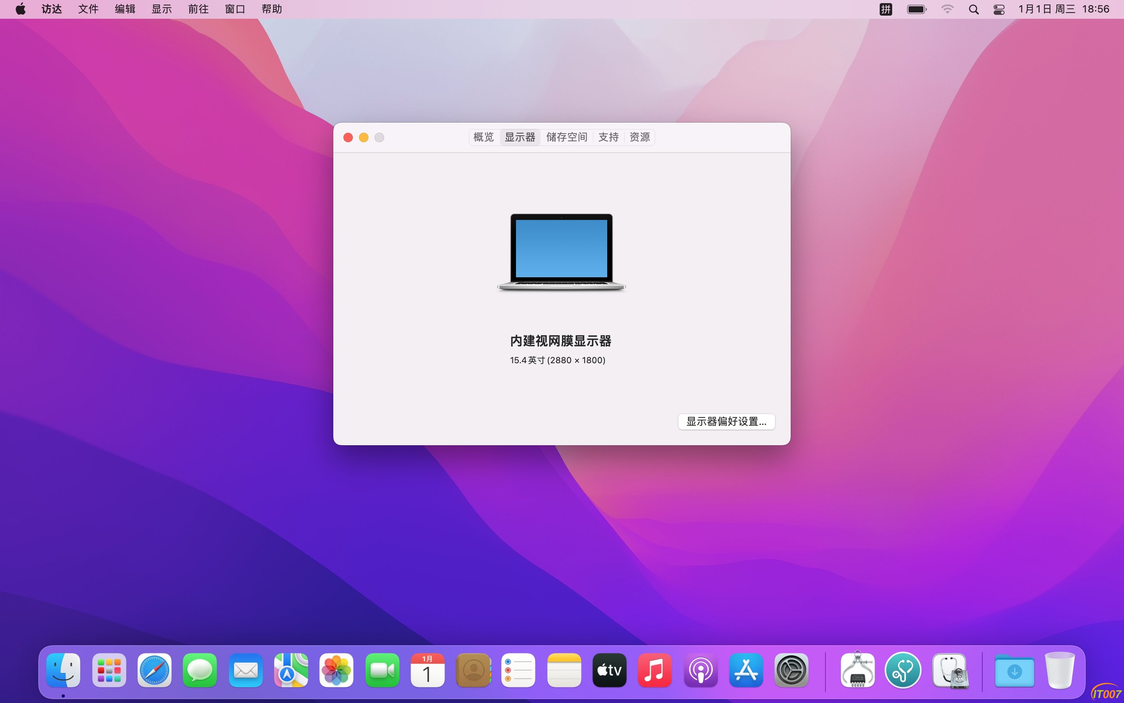
Task: Click the battery status icon
Action: tap(917, 9)
